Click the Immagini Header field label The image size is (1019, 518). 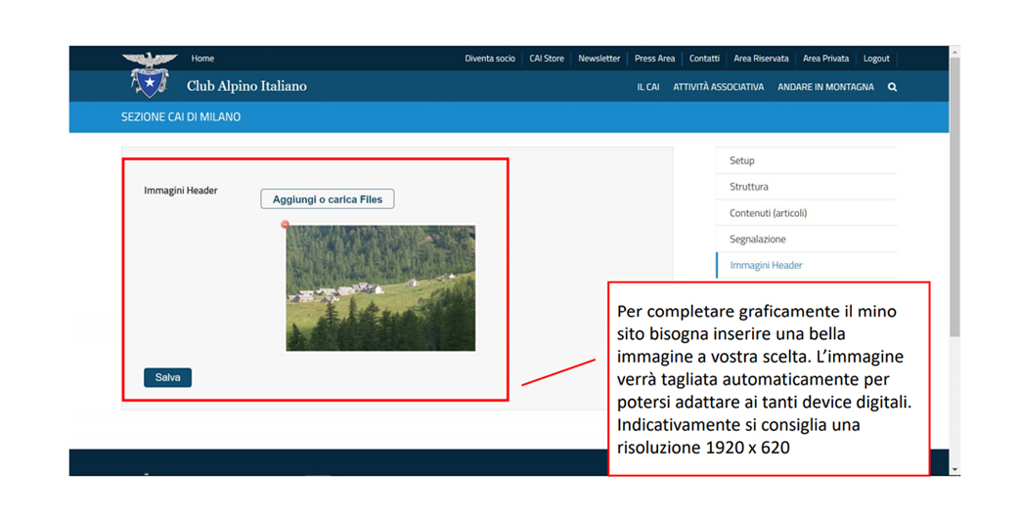[x=181, y=191]
